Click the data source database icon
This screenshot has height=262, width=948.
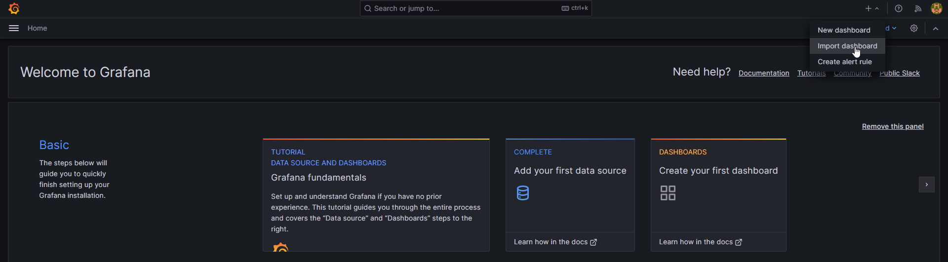click(x=522, y=193)
